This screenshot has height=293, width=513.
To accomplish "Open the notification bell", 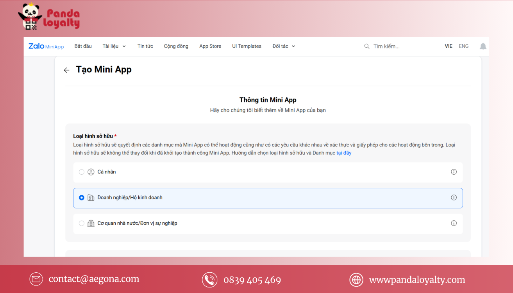I will pos(483,46).
